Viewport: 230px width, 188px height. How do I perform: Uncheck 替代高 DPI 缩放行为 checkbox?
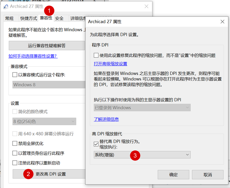[x=96, y=144]
